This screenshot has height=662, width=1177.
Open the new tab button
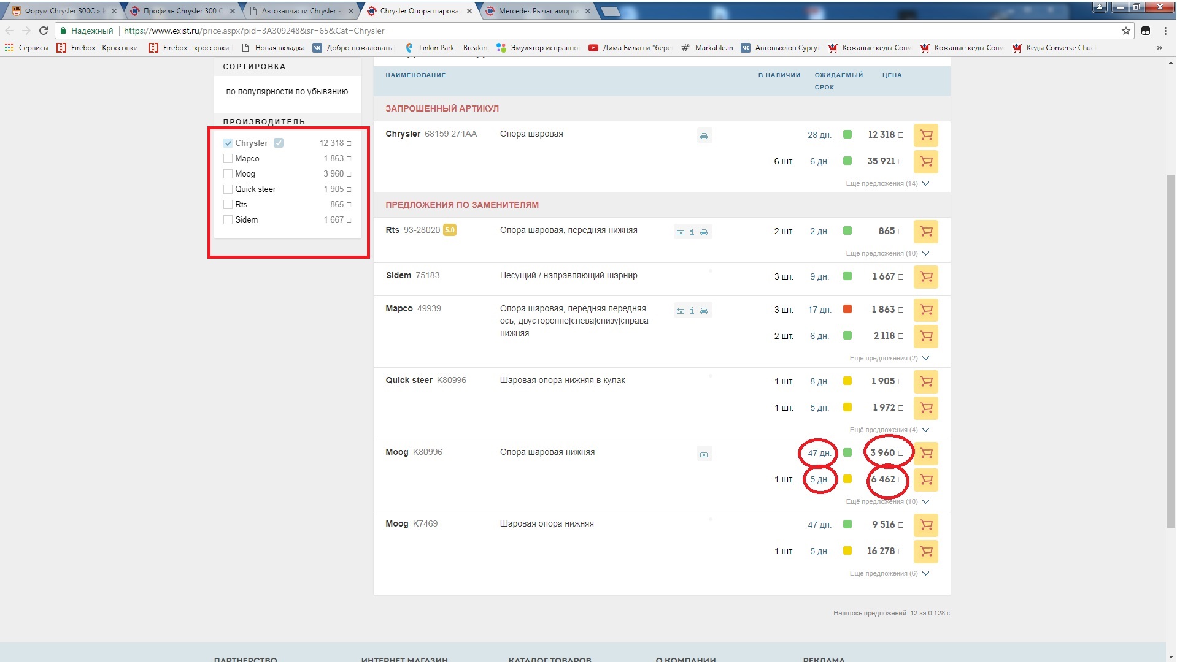(610, 11)
